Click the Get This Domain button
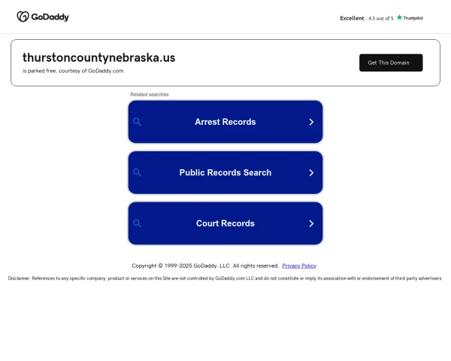 pyautogui.click(x=391, y=62)
